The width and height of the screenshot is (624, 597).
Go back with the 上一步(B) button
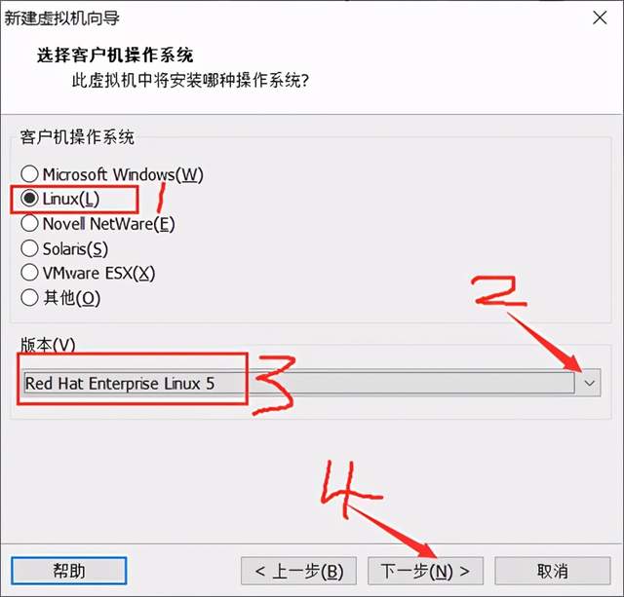[298, 571]
